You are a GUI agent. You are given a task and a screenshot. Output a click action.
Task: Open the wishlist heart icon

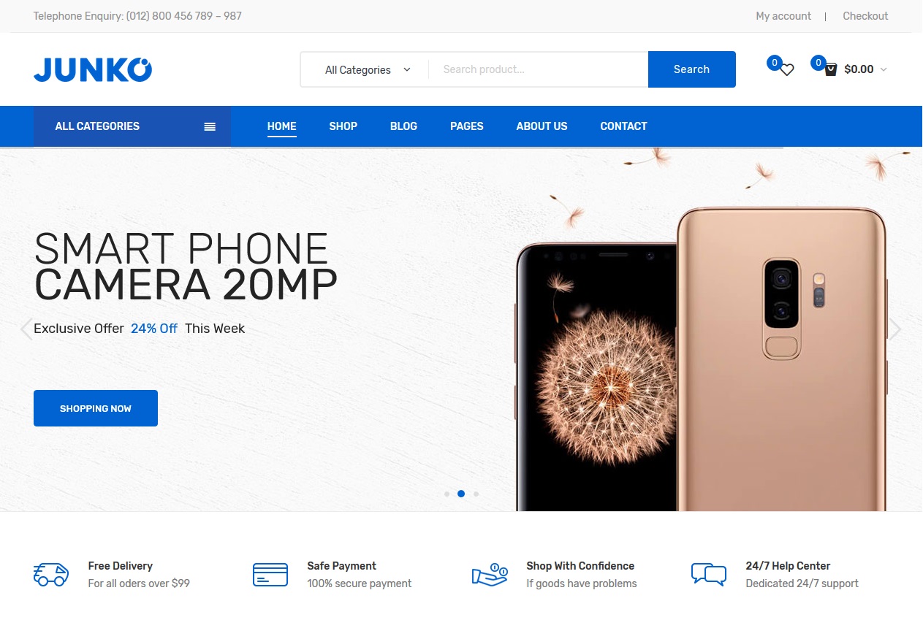coord(786,70)
